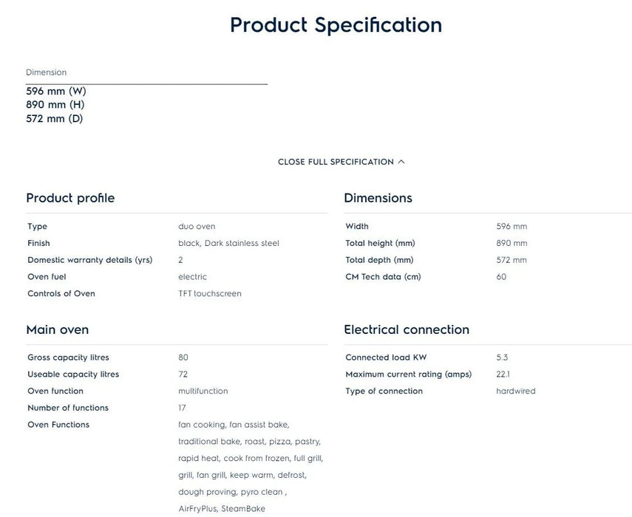Select the Gross capacity litres label
Image resolution: width=632 pixels, height=517 pixels.
coord(68,357)
